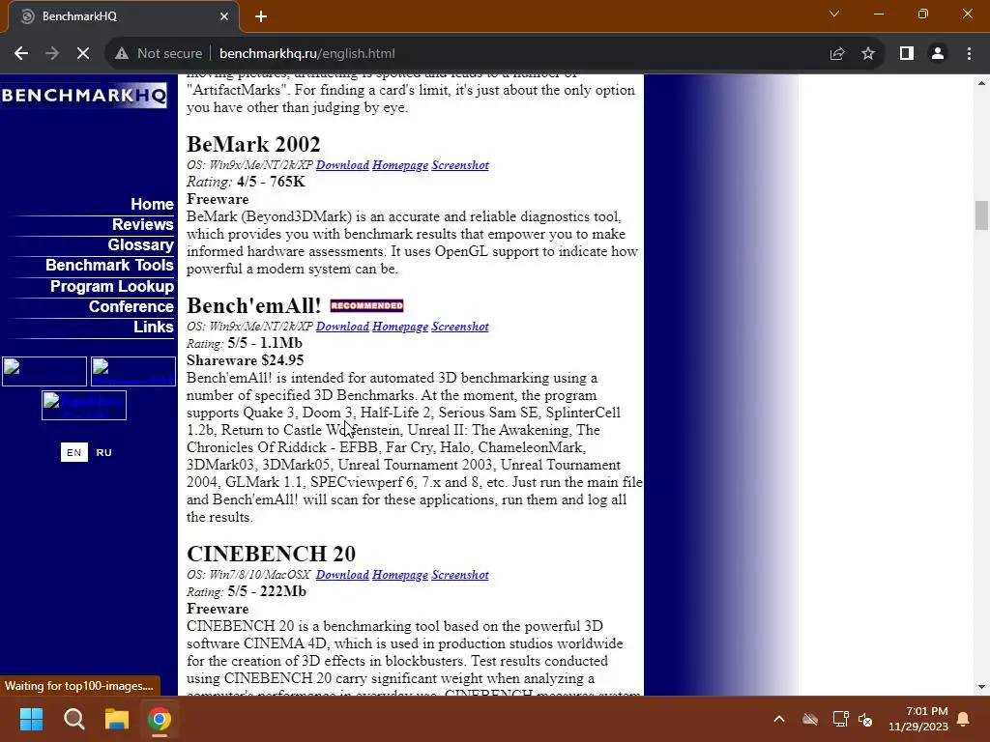
Task: Click the scrollbar up arrow
Action: (981, 83)
